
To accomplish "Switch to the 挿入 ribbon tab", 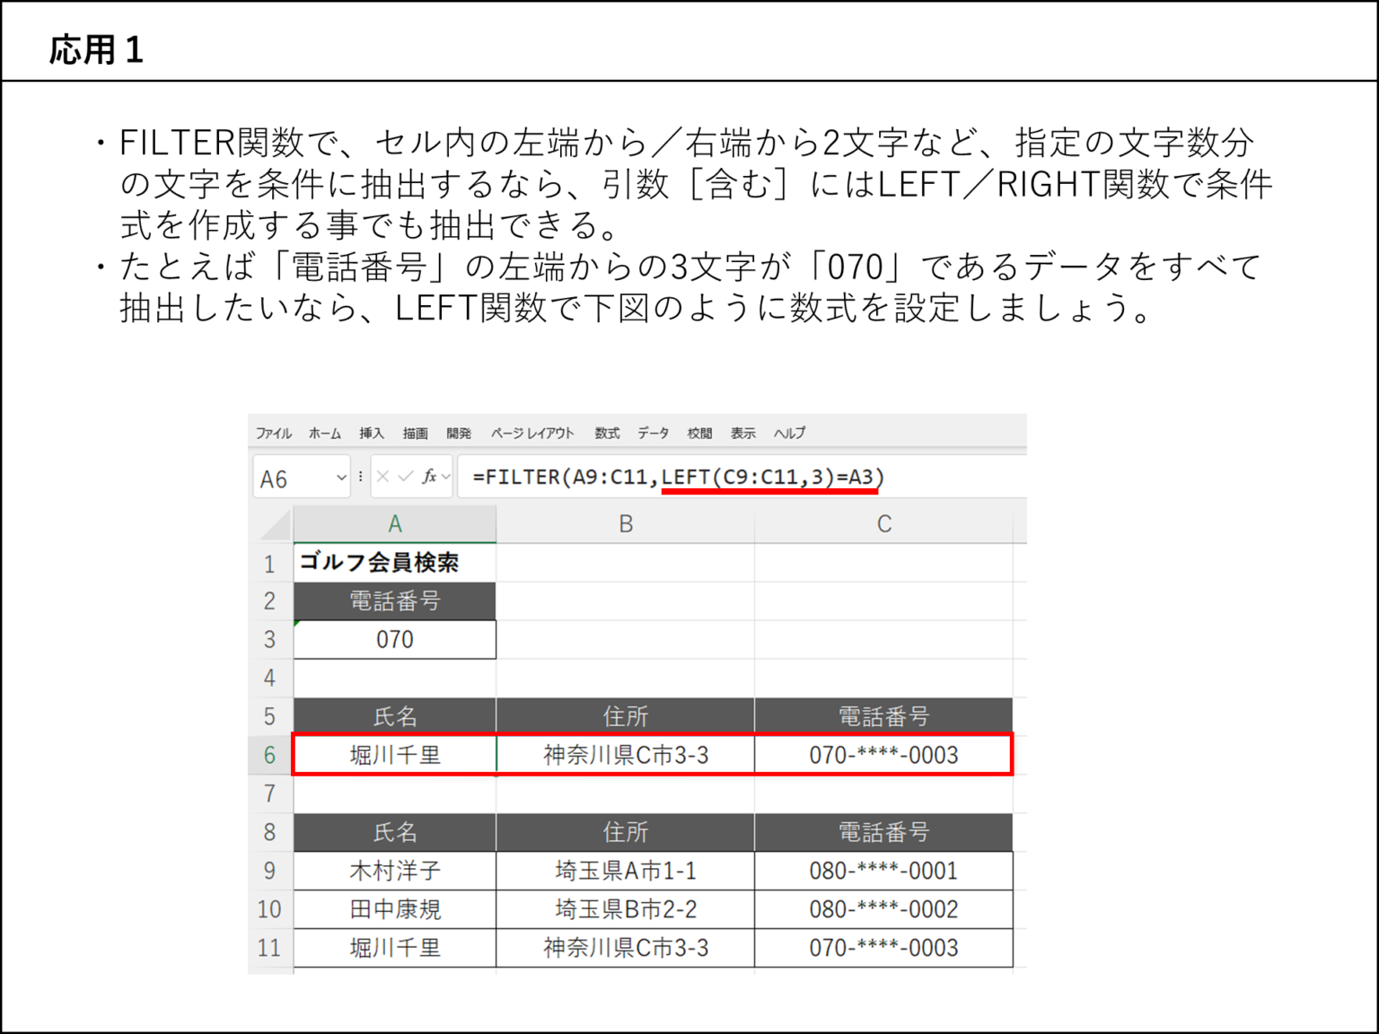I will 371,433.
